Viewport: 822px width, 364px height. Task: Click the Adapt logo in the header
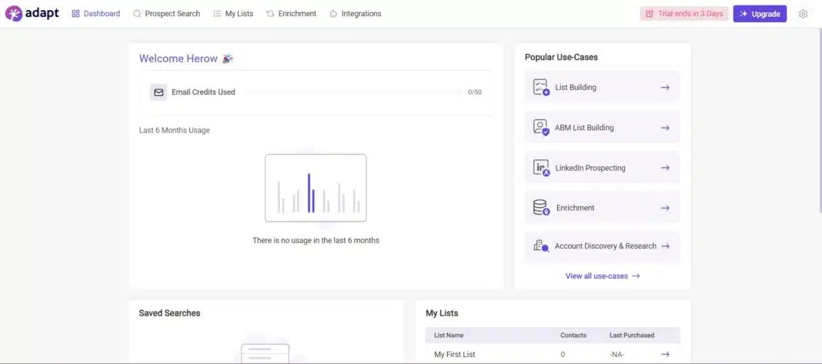[32, 13]
